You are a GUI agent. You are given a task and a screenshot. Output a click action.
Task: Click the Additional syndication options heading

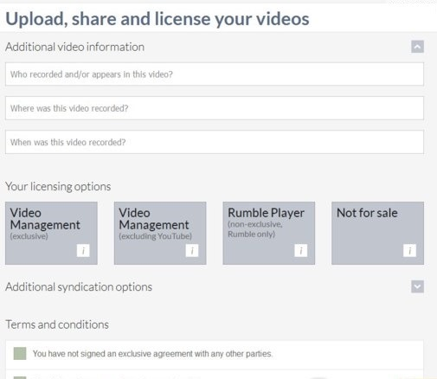pos(79,286)
